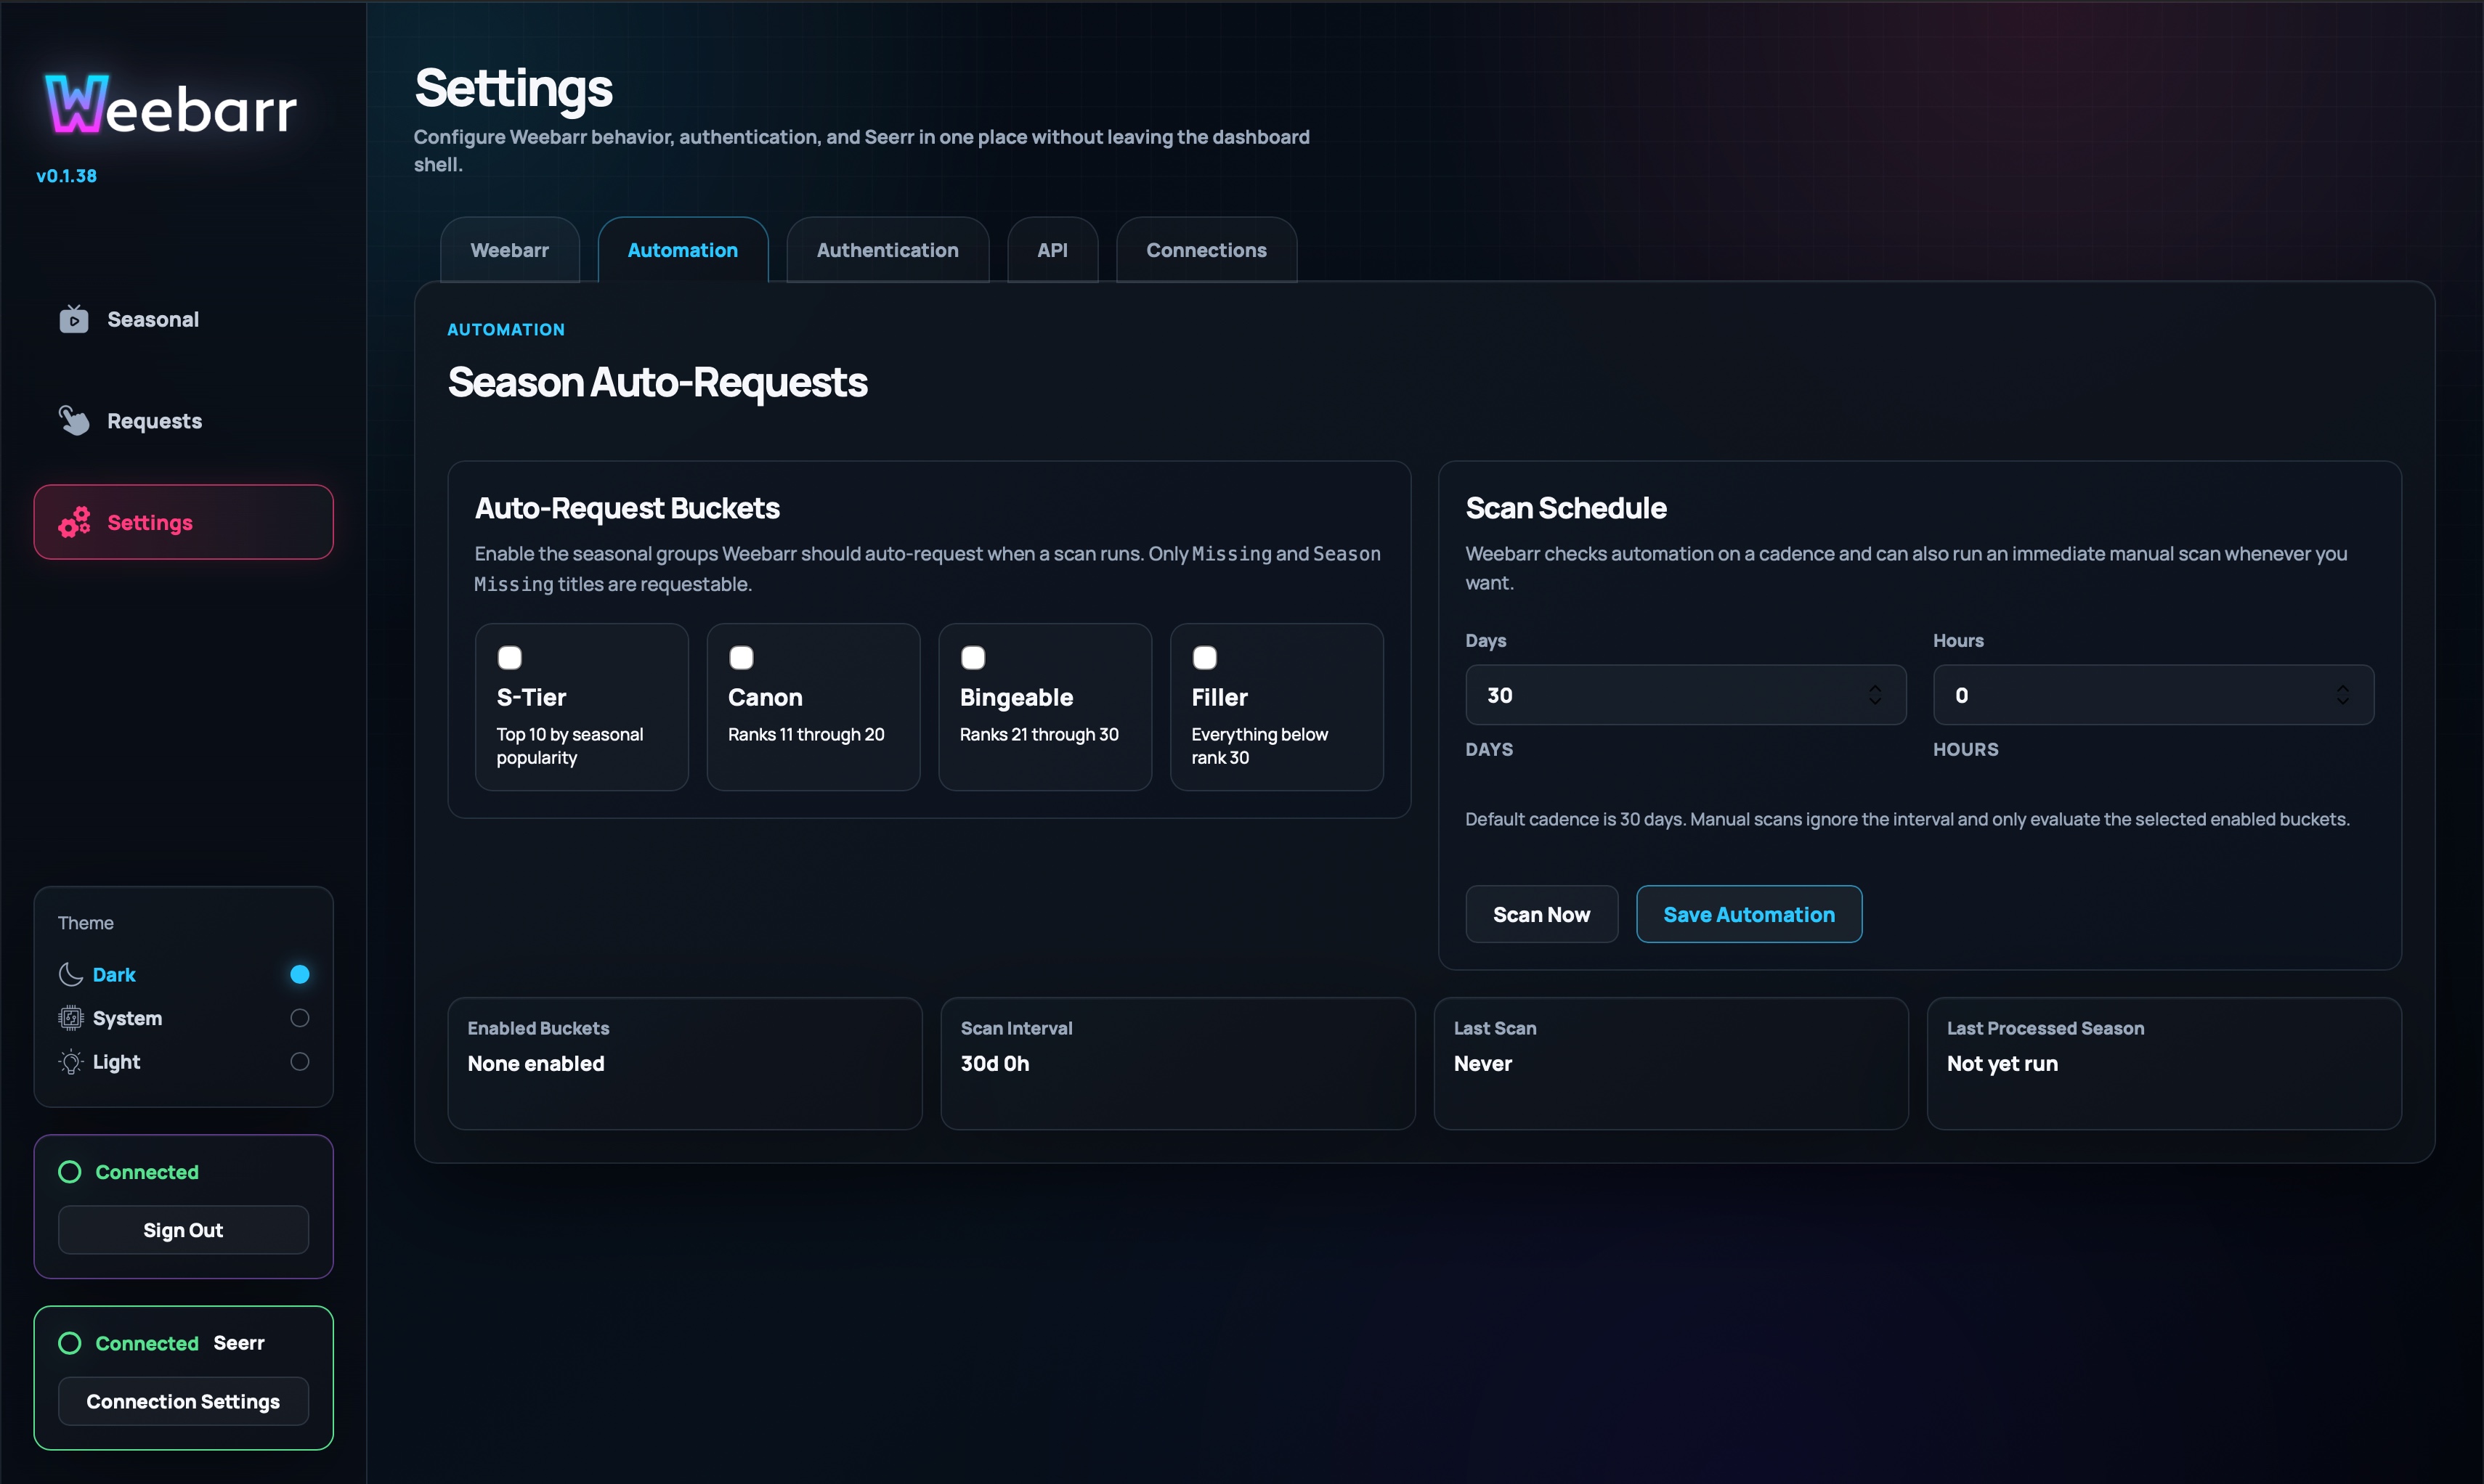This screenshot has width=2484, height=1484.
Task: Click the green Connected circle beside Seerr
Action: (x=70, y=1343)
